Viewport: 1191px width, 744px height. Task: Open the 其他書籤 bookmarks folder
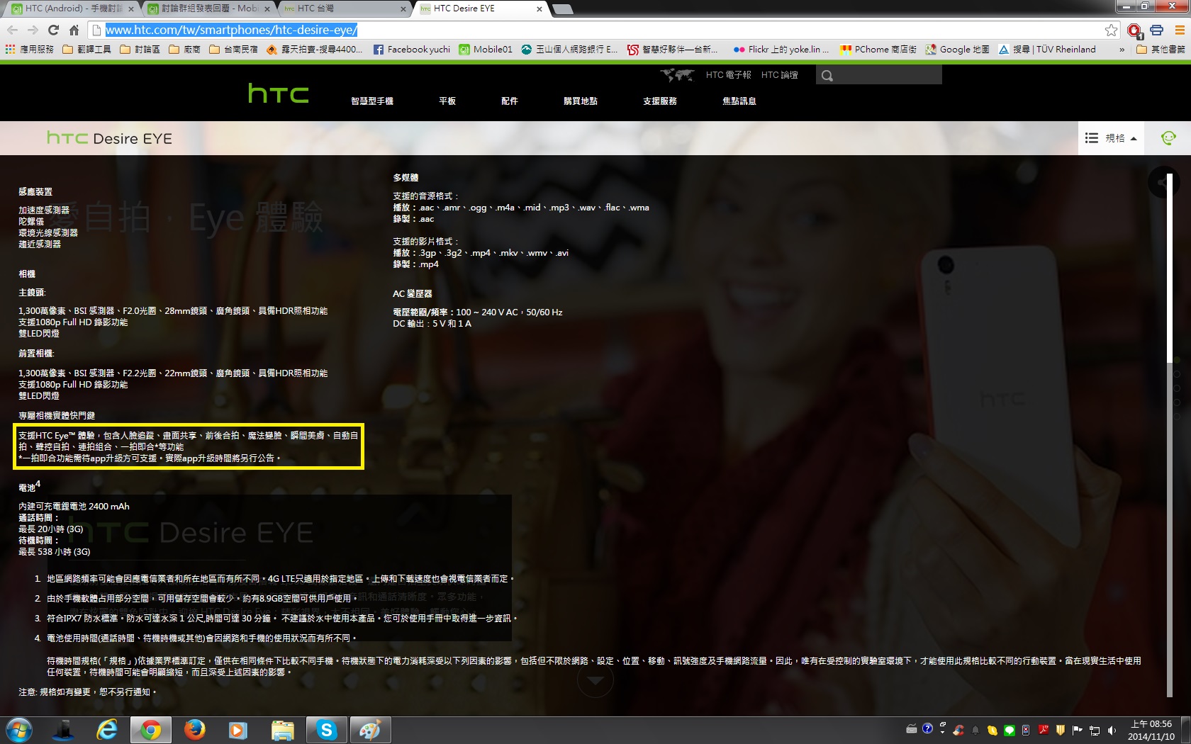tap(1161, 50)
